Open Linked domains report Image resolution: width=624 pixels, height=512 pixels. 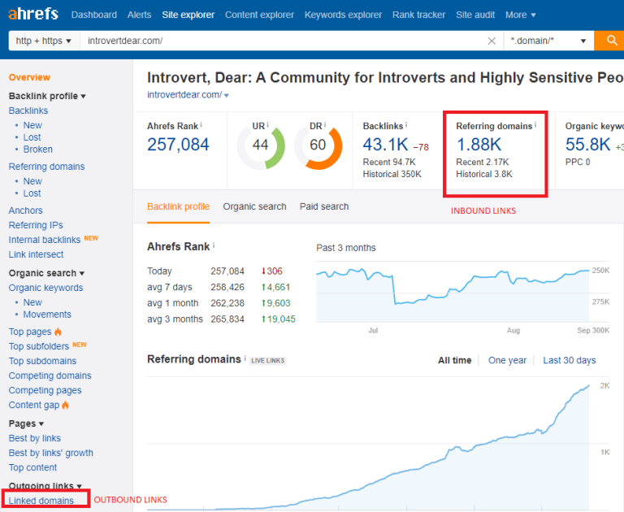41,501
